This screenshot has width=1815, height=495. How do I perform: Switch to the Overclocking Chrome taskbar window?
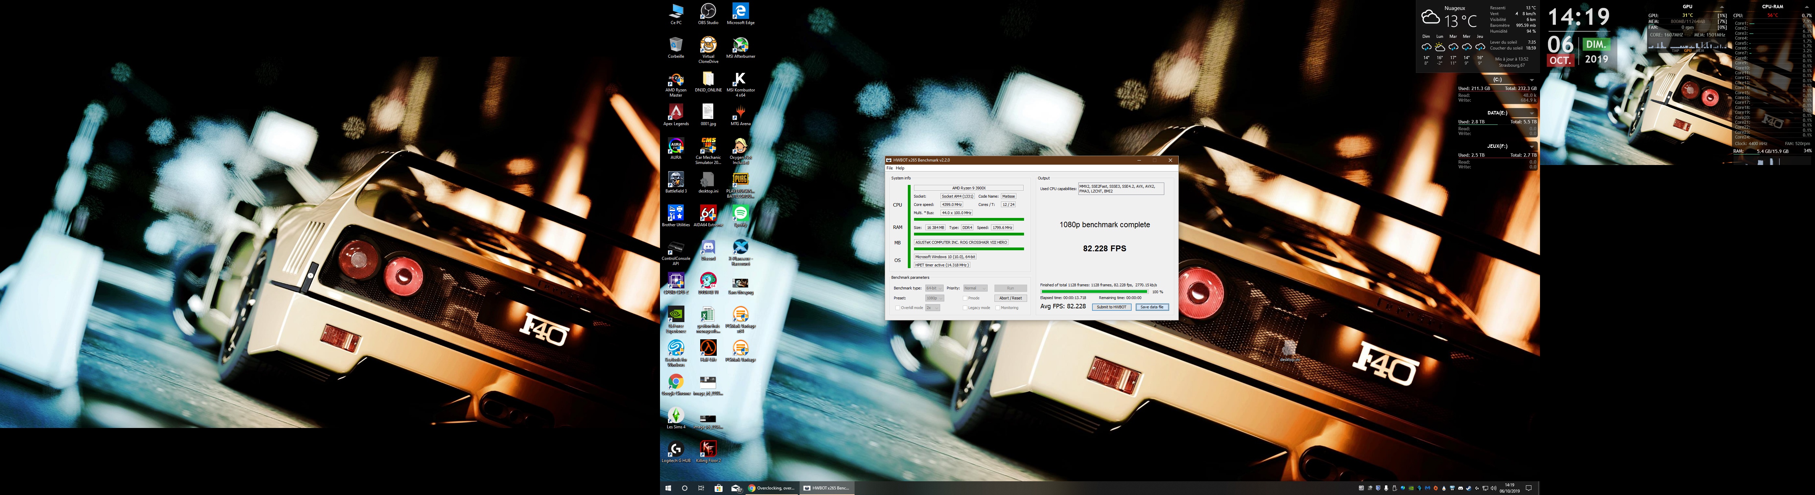[771, 488]
